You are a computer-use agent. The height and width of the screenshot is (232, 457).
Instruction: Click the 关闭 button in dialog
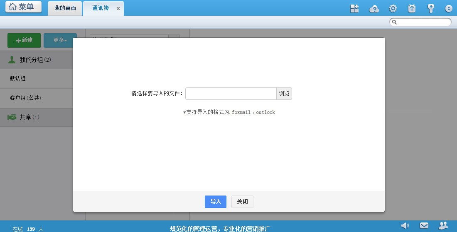coord(242,202)
